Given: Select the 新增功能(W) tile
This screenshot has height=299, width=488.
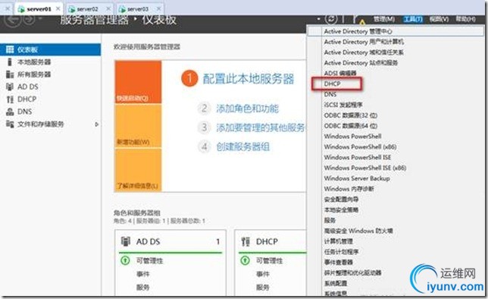Looking at the screenshot, I should click(x=138, y=126).
